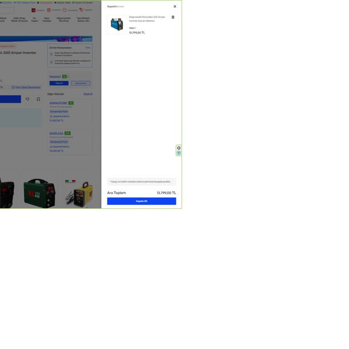Image resolution: width=349 pixels, height=349 pixels.
Task: Click the link in Ürünün Kampanyaları header
Action: click(88, 48)
